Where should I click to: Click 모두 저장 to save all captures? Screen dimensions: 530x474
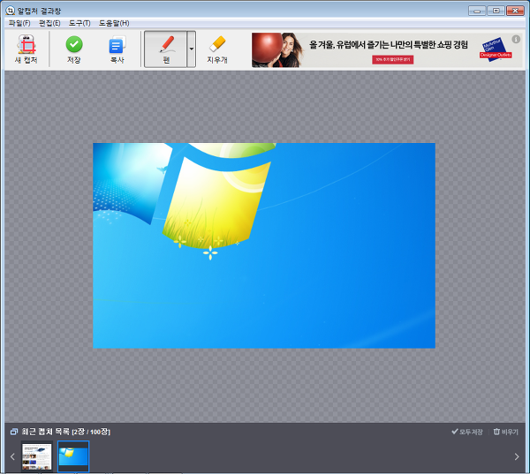click(467, 432)
